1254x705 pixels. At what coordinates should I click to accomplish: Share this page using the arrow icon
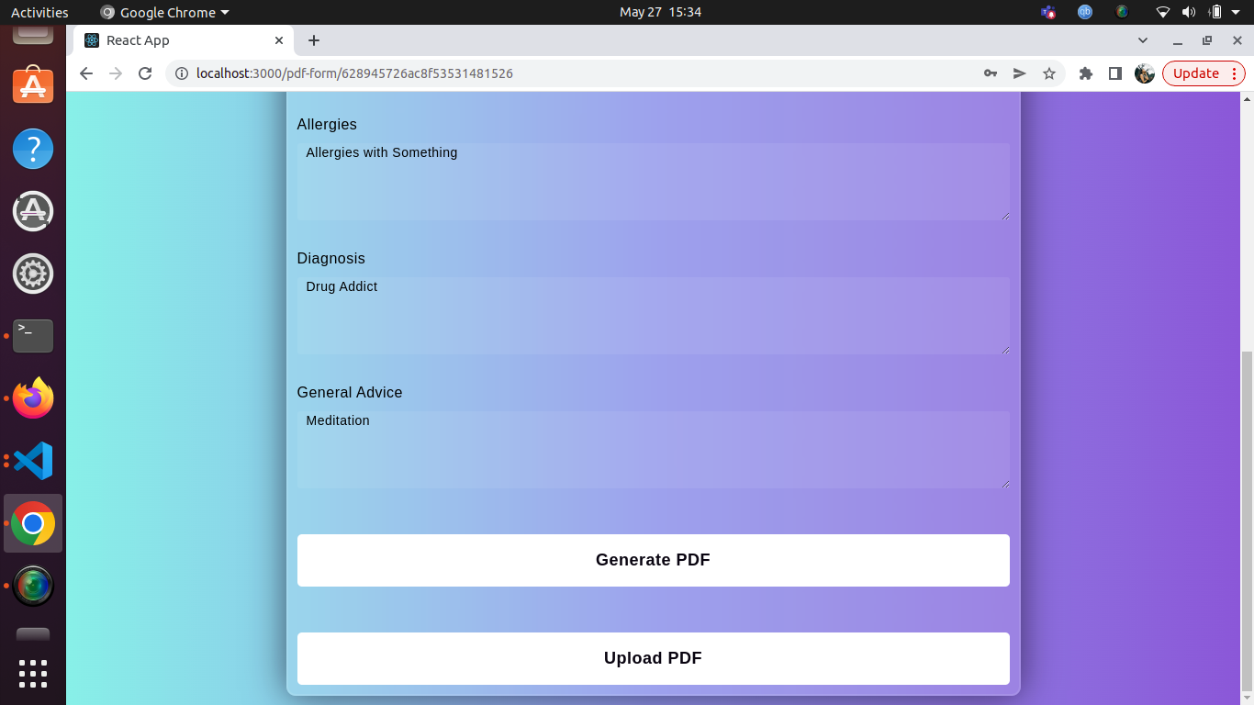(1020, 73)
